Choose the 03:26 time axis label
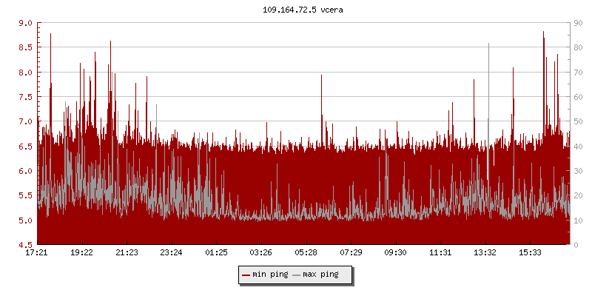 pyautogui.click(x=261, y=253)
